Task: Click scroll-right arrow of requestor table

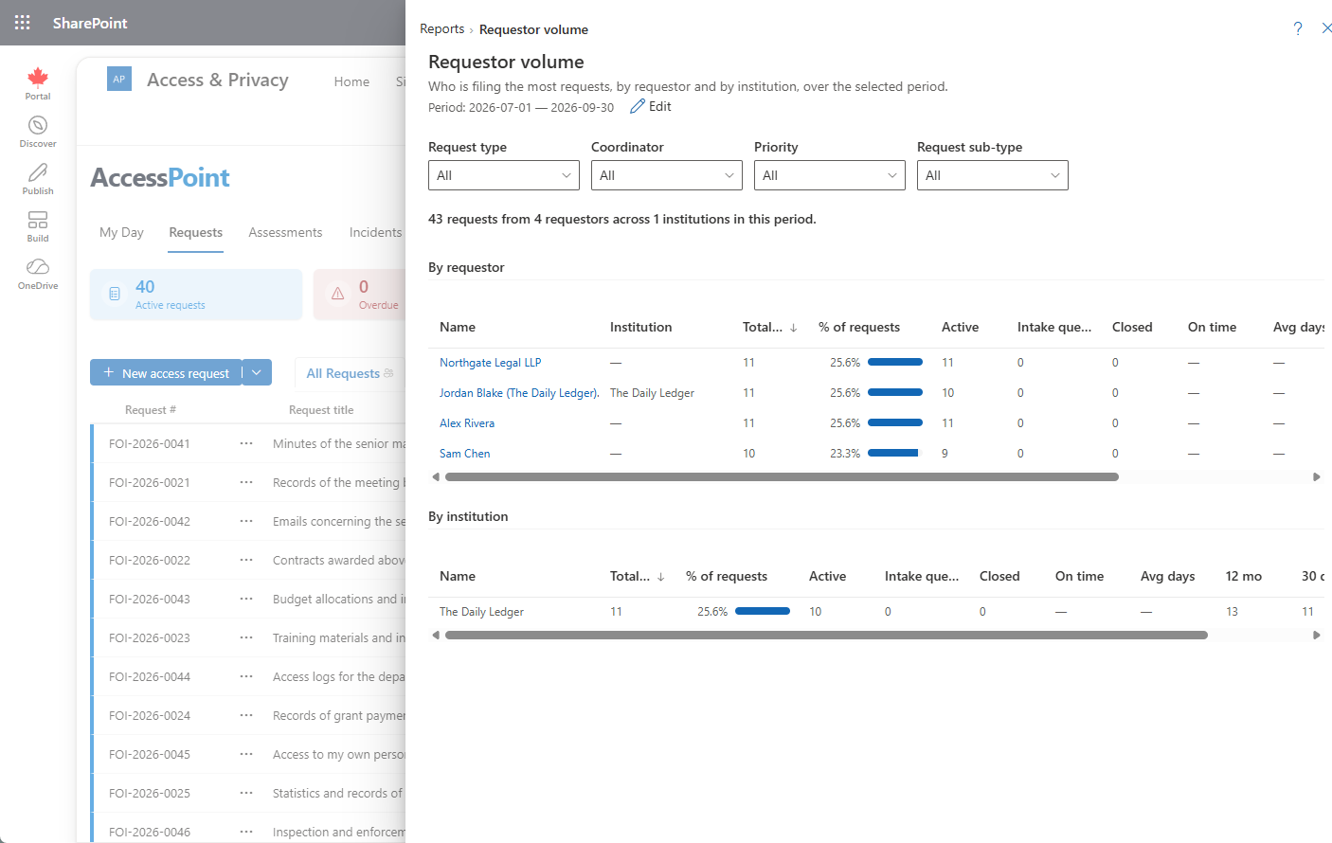Action: point(1317,477)
